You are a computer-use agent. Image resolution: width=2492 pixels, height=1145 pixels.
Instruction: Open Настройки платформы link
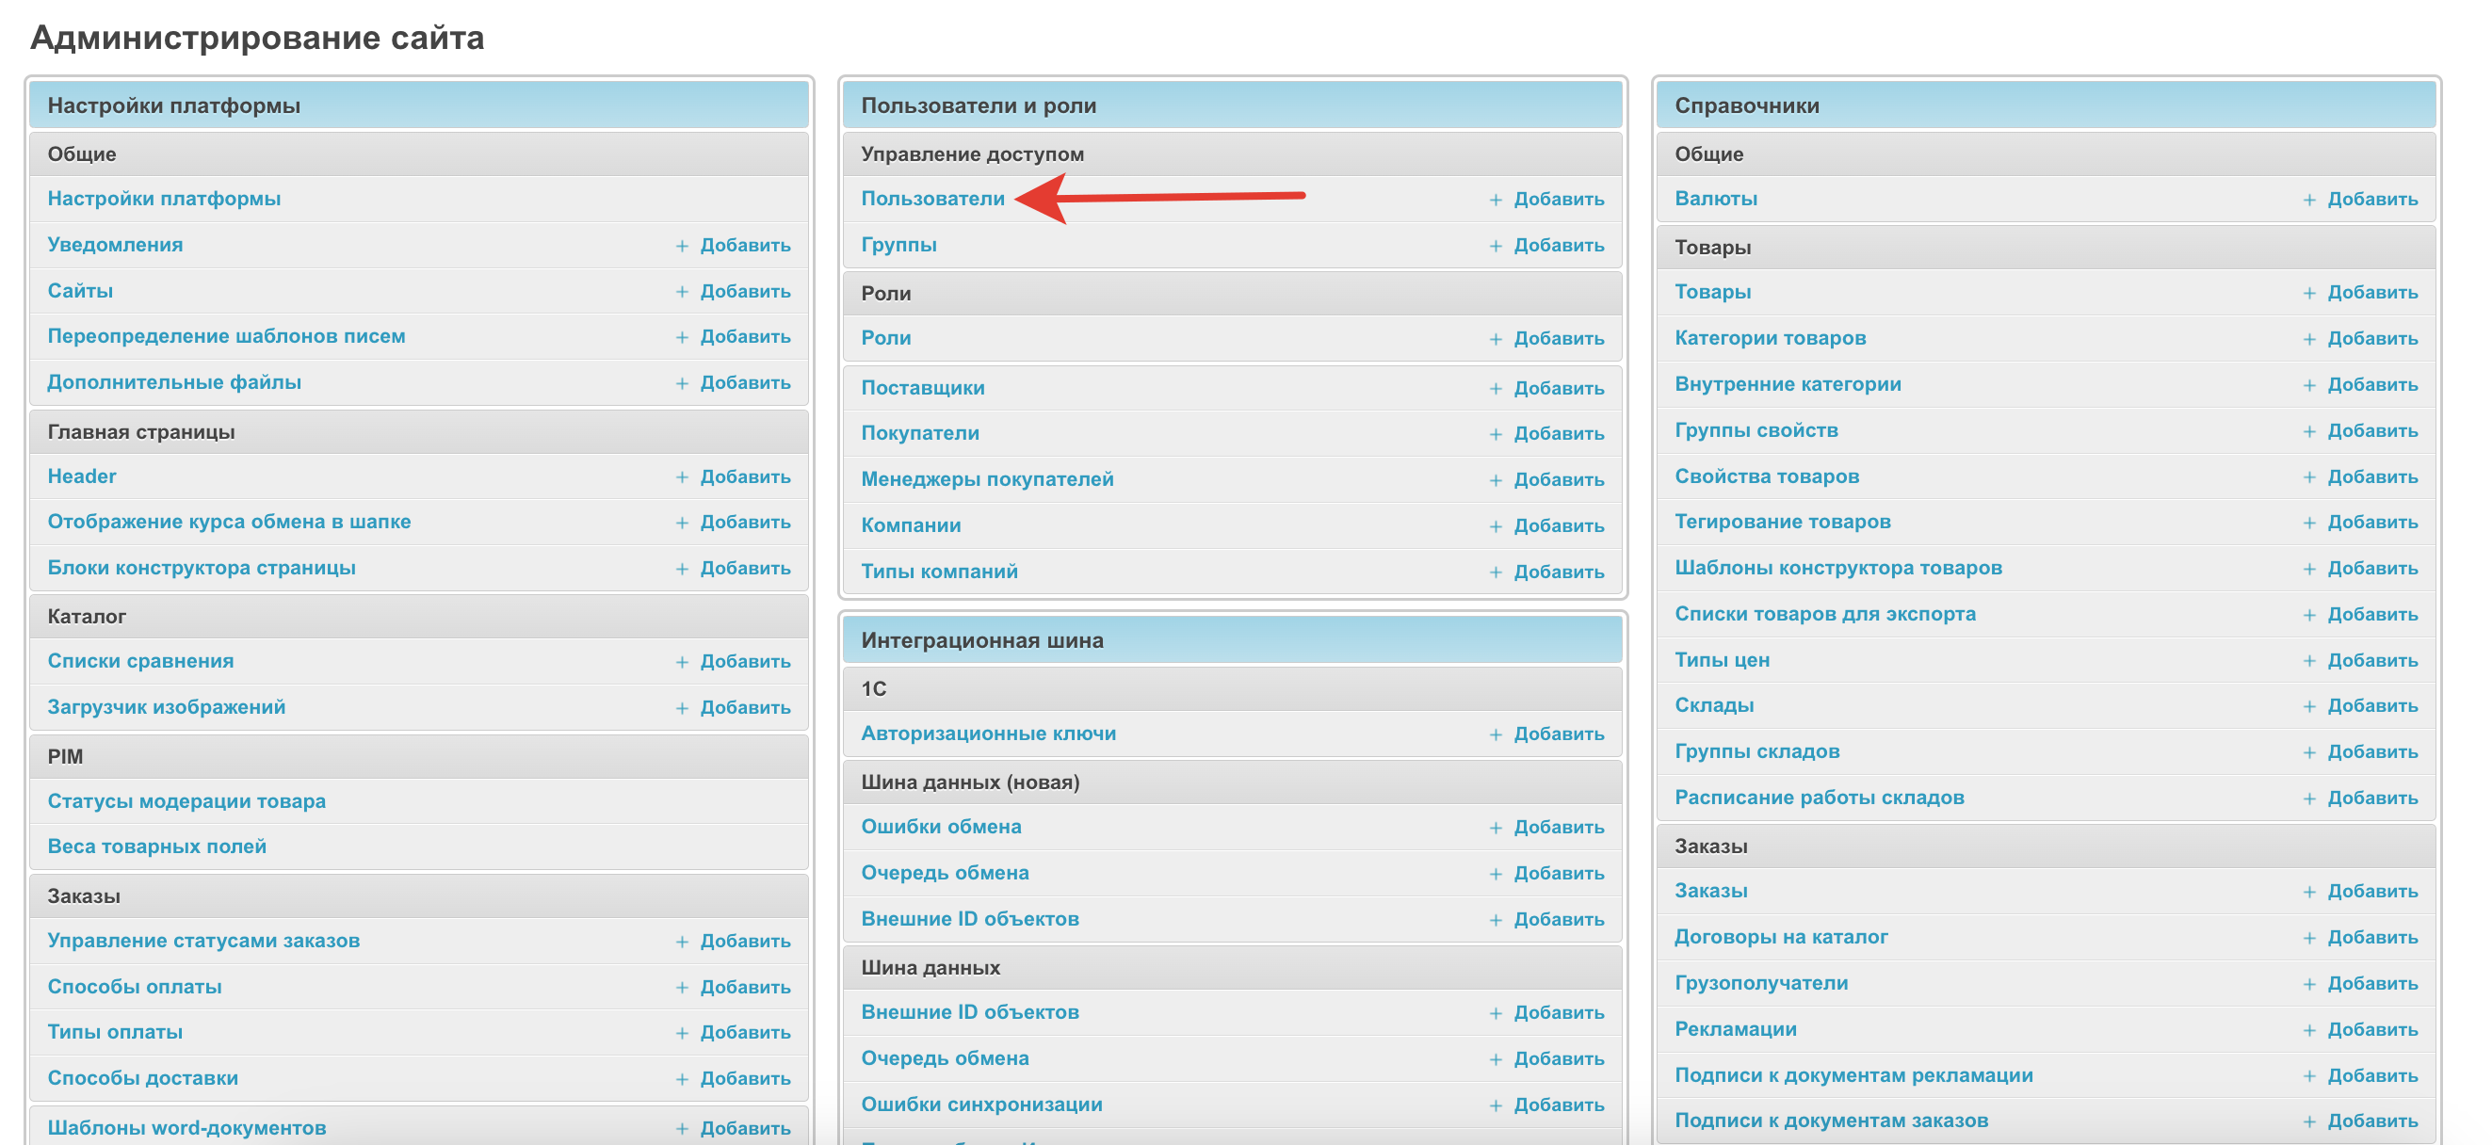[164, 199]
